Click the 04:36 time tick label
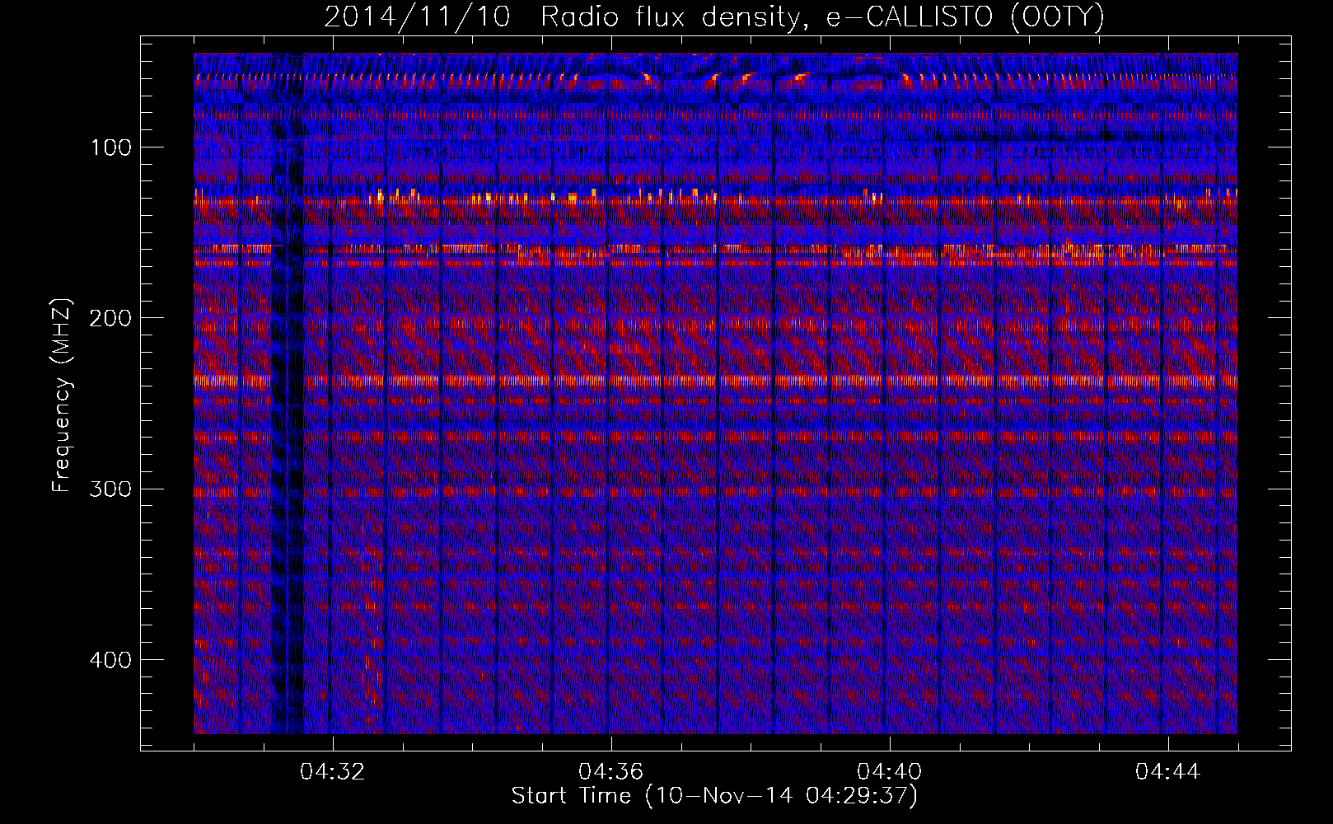Viewport: 1333px width, 824px height. point(611,772)
